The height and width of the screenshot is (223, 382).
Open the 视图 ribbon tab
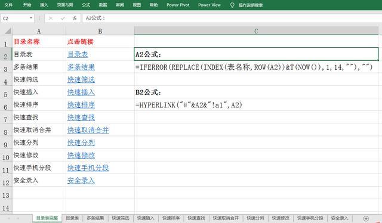click(x=137, y=5)
